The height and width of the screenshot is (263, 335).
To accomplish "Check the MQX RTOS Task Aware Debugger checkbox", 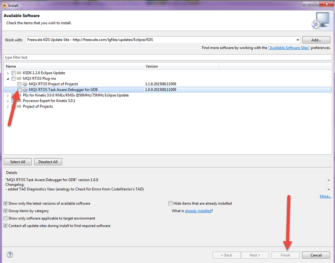I will pyautogui.click(x=19, y=90).
